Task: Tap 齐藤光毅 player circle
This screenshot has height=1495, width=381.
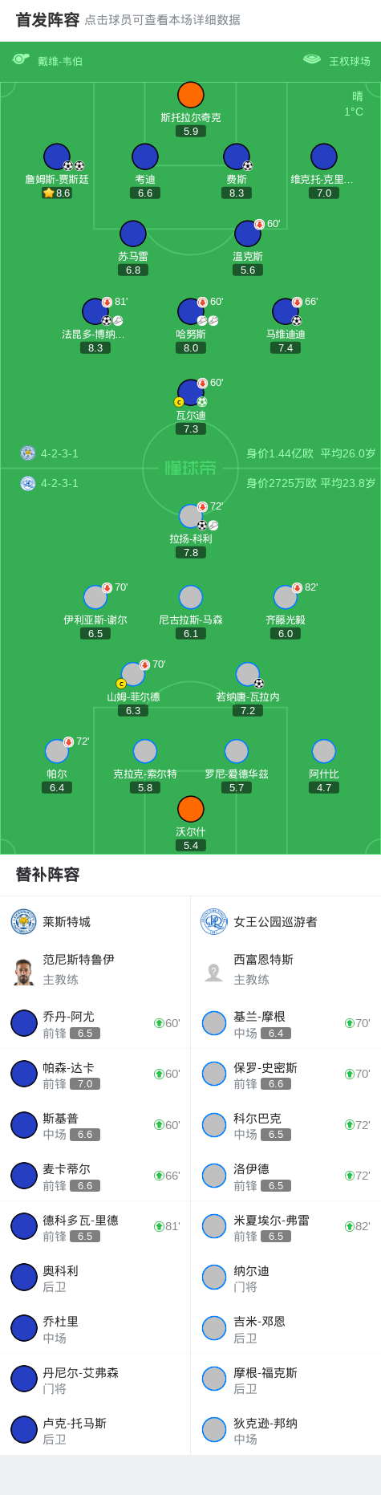Action: [x=286, y=597]
